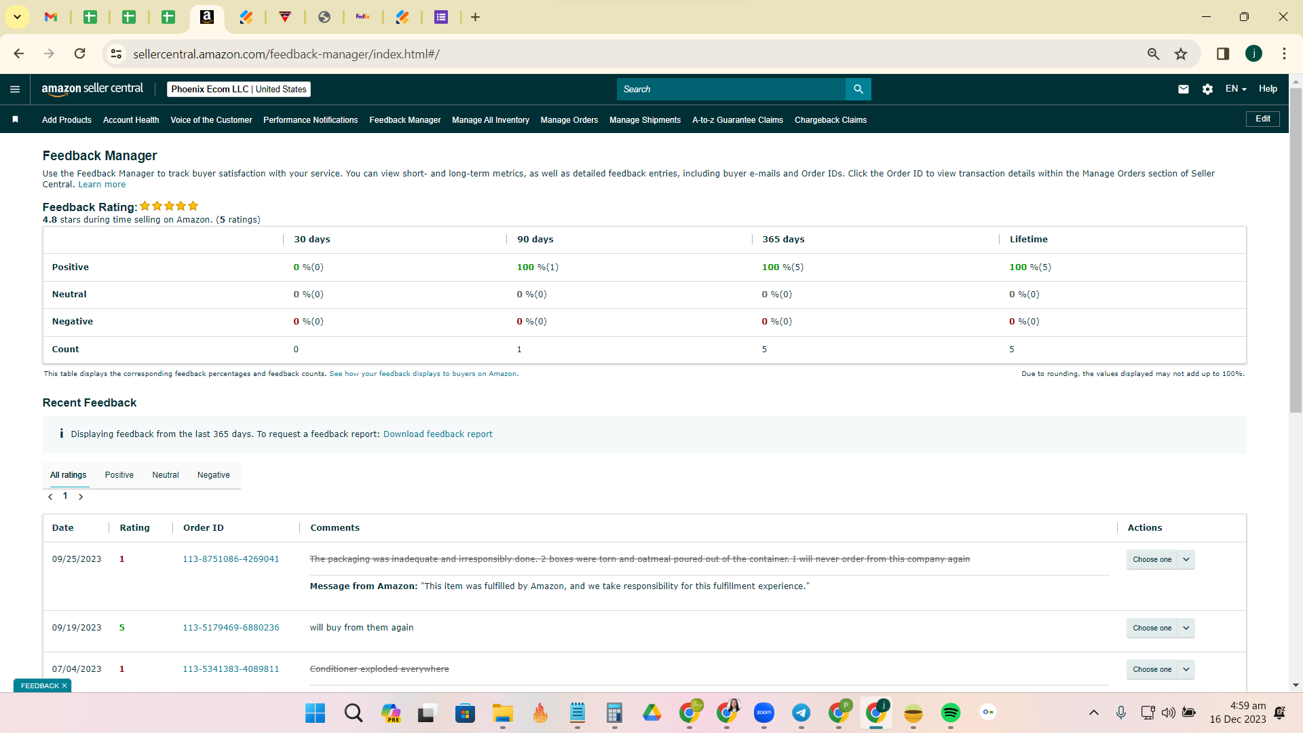Open Manage All Inventory
This screenshot has height=733, width=1303.
491,120
